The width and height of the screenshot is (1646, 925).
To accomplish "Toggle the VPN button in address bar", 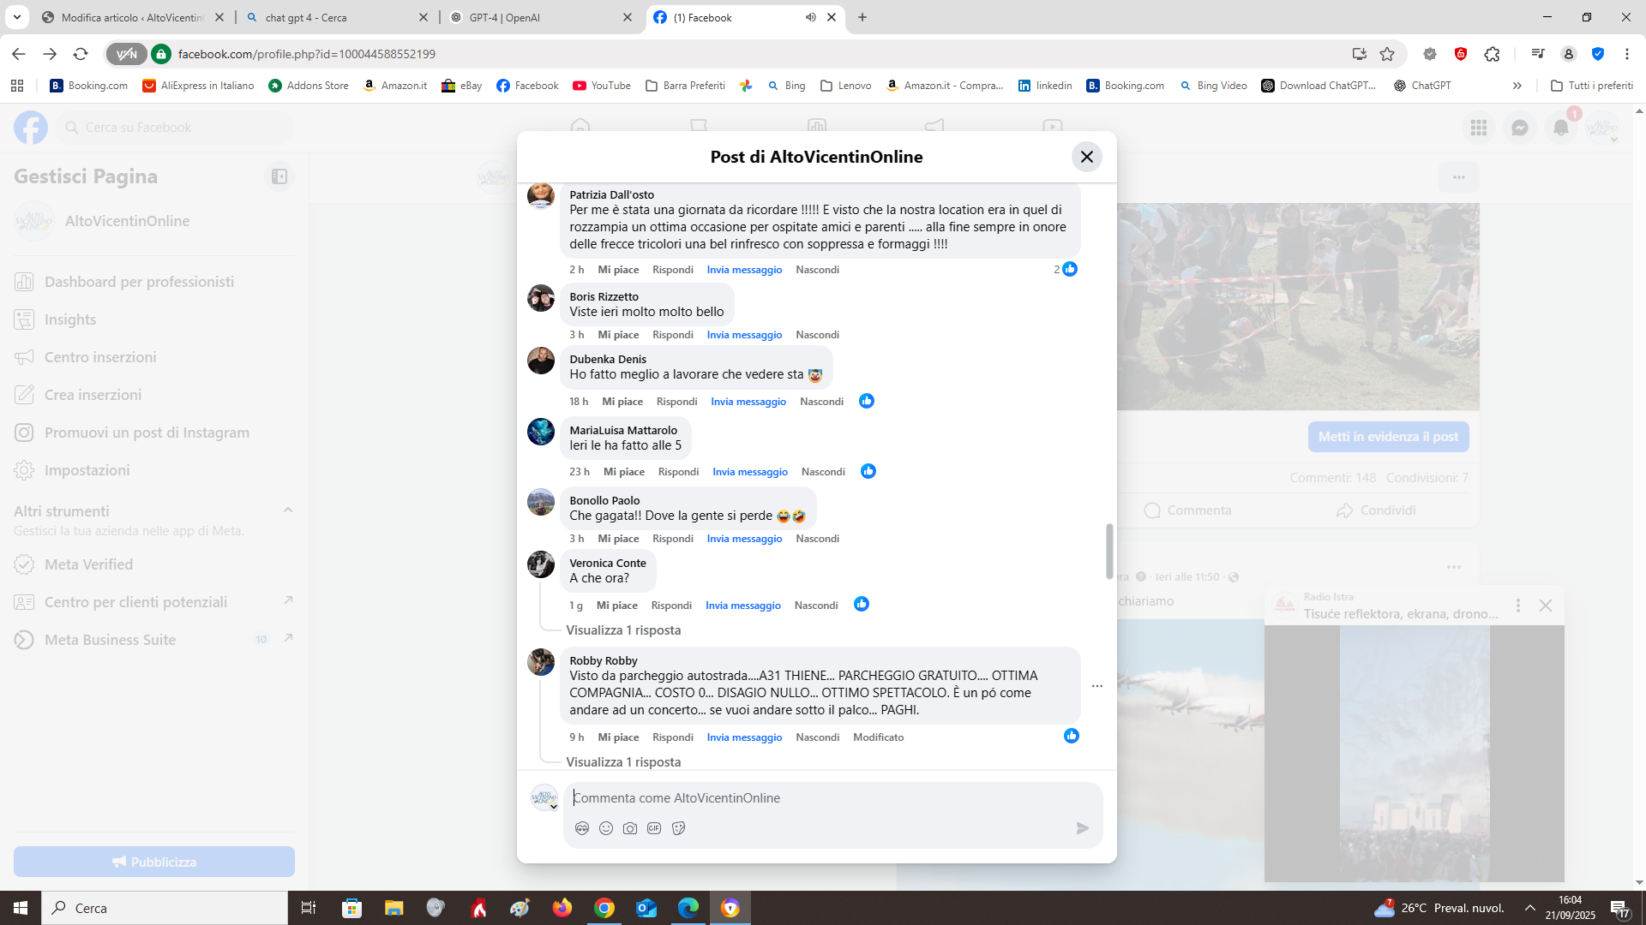I will [x=127, y=54].
